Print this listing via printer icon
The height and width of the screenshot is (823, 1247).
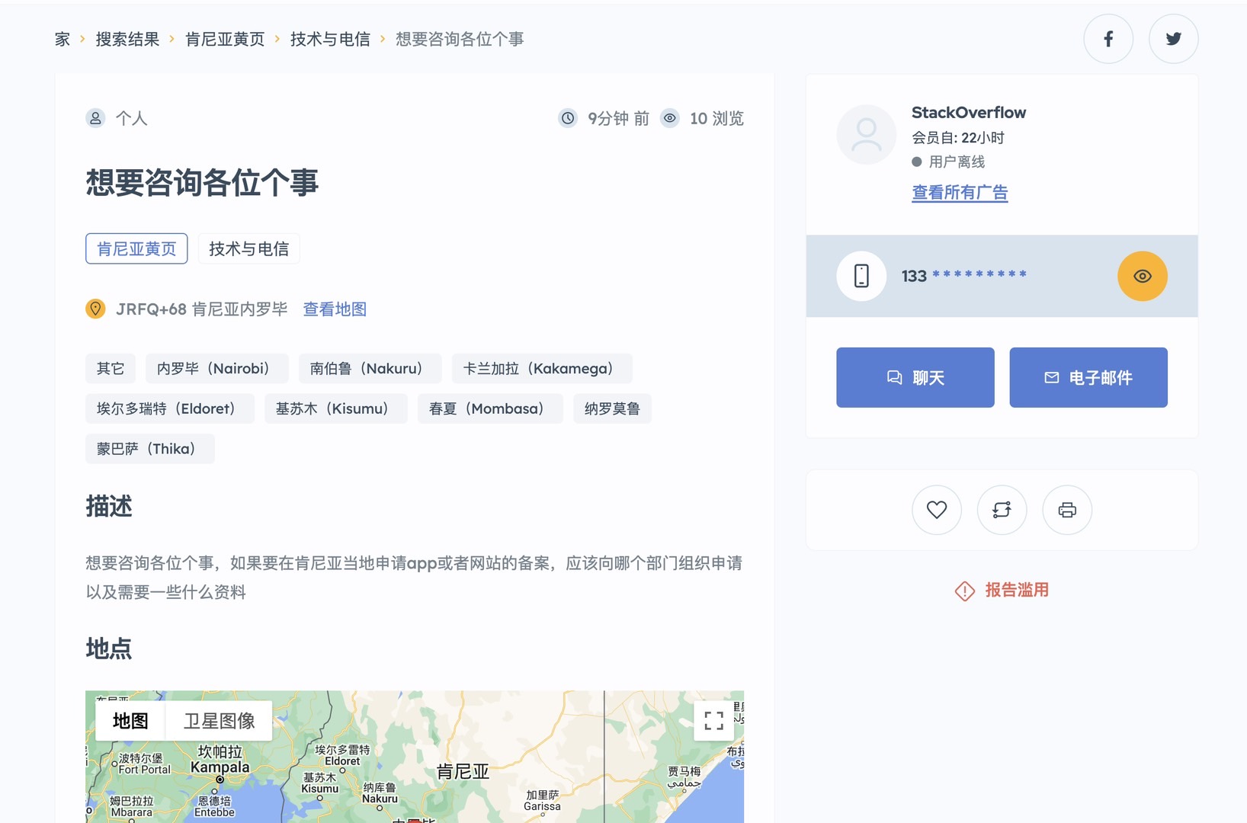coord(1067,510)
